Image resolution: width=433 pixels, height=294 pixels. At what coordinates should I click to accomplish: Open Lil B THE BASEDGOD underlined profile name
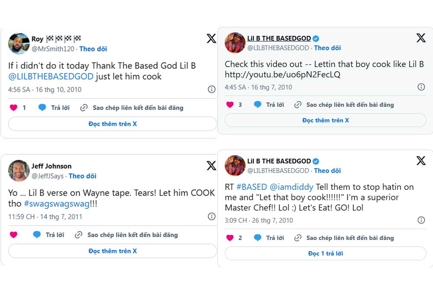pos(279,38)
